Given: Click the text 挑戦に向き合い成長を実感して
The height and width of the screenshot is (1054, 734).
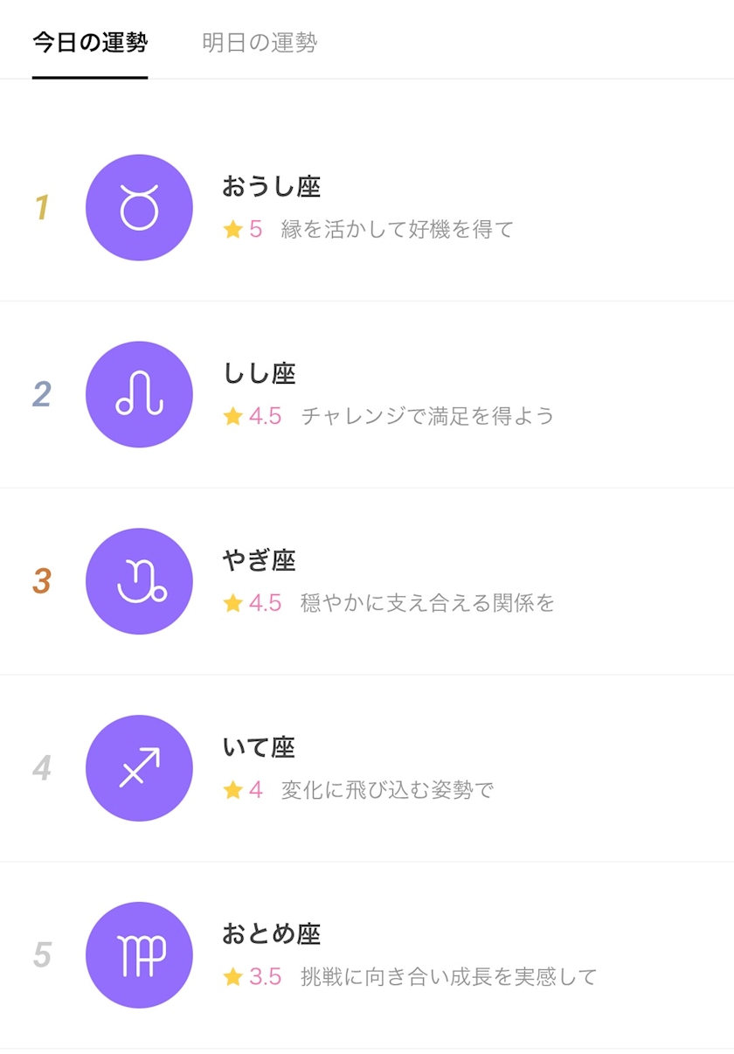Looking at the screenshot, I should (x=448, y=977).
